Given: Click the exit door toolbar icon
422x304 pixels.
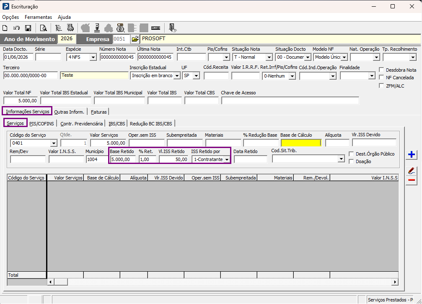Looking at the screenshot, I should 172,28.
